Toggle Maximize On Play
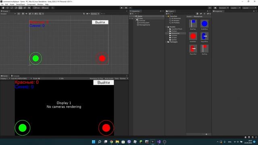 (96, 79)
